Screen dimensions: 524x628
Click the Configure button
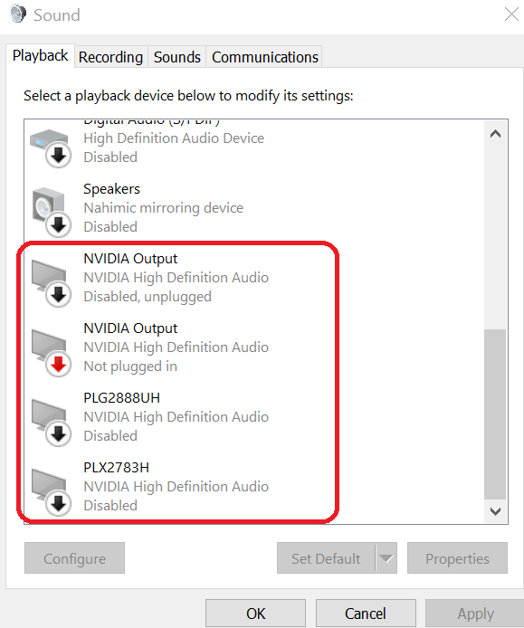click(74, 558)
